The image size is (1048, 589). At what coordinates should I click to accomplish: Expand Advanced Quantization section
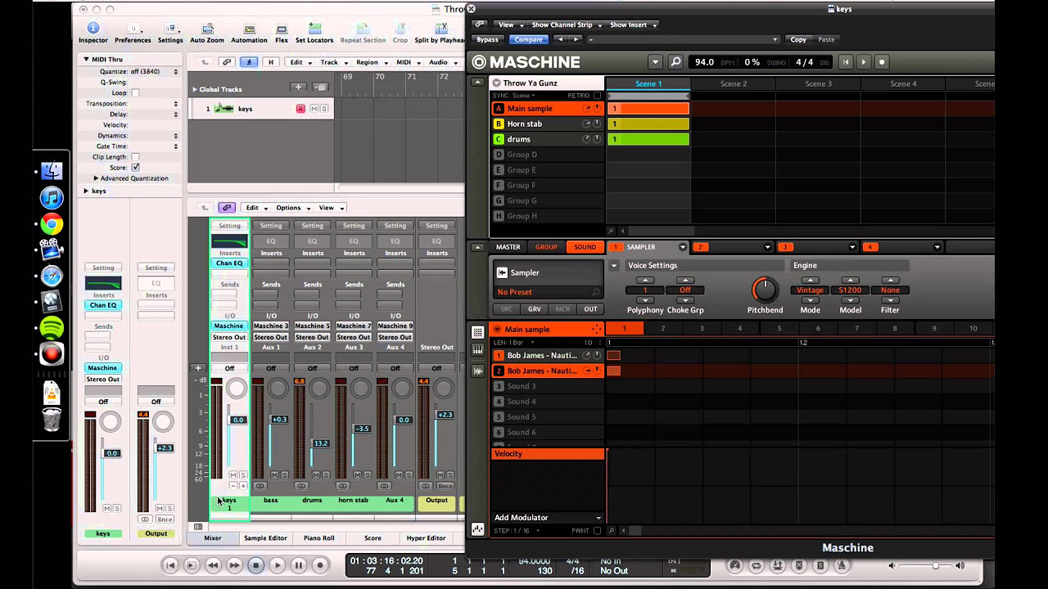pos(96,178)
